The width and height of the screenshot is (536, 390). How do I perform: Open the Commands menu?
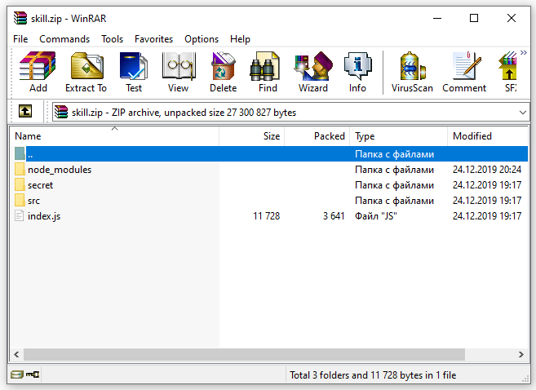tap(64, 39)
